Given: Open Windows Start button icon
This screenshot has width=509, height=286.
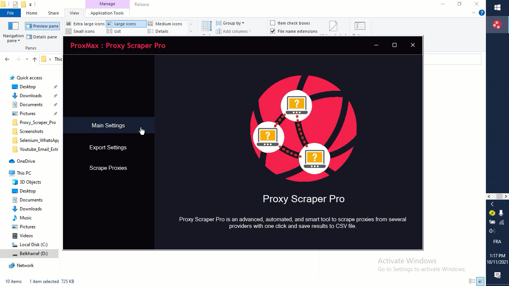Looking at the screenshot, I should (497, 7).
